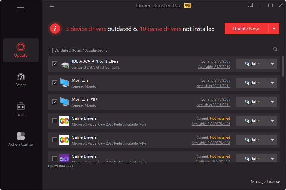The width and height of the screenshot is (286, 190).
Task: Click the red info icon next to the warning
Action: (x=55, y=28)
